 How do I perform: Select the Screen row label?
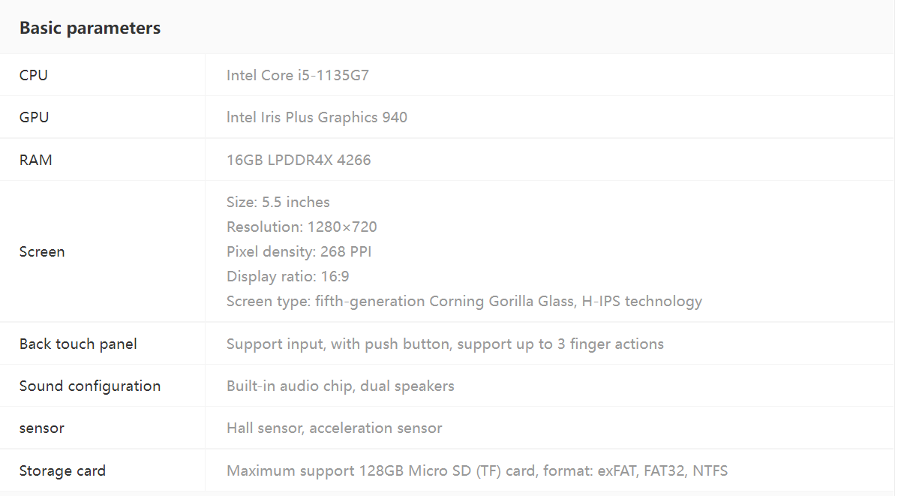tap(42, 251)
